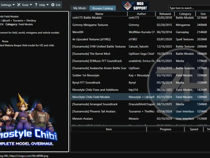210x158 pixels.
Task: Expand the Help dropdown arrow
Action: pos(48,5)
